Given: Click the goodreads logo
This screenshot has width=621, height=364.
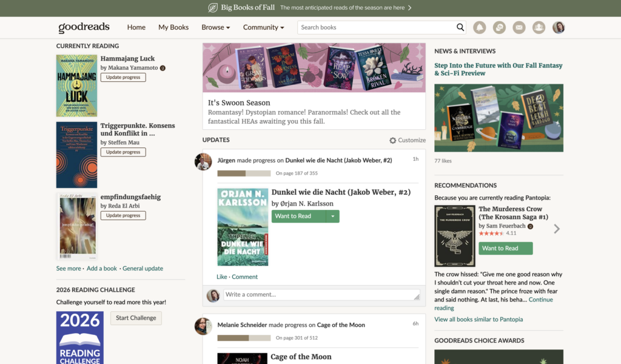Looking at the screenshot, I should click(x=84, y=27).
